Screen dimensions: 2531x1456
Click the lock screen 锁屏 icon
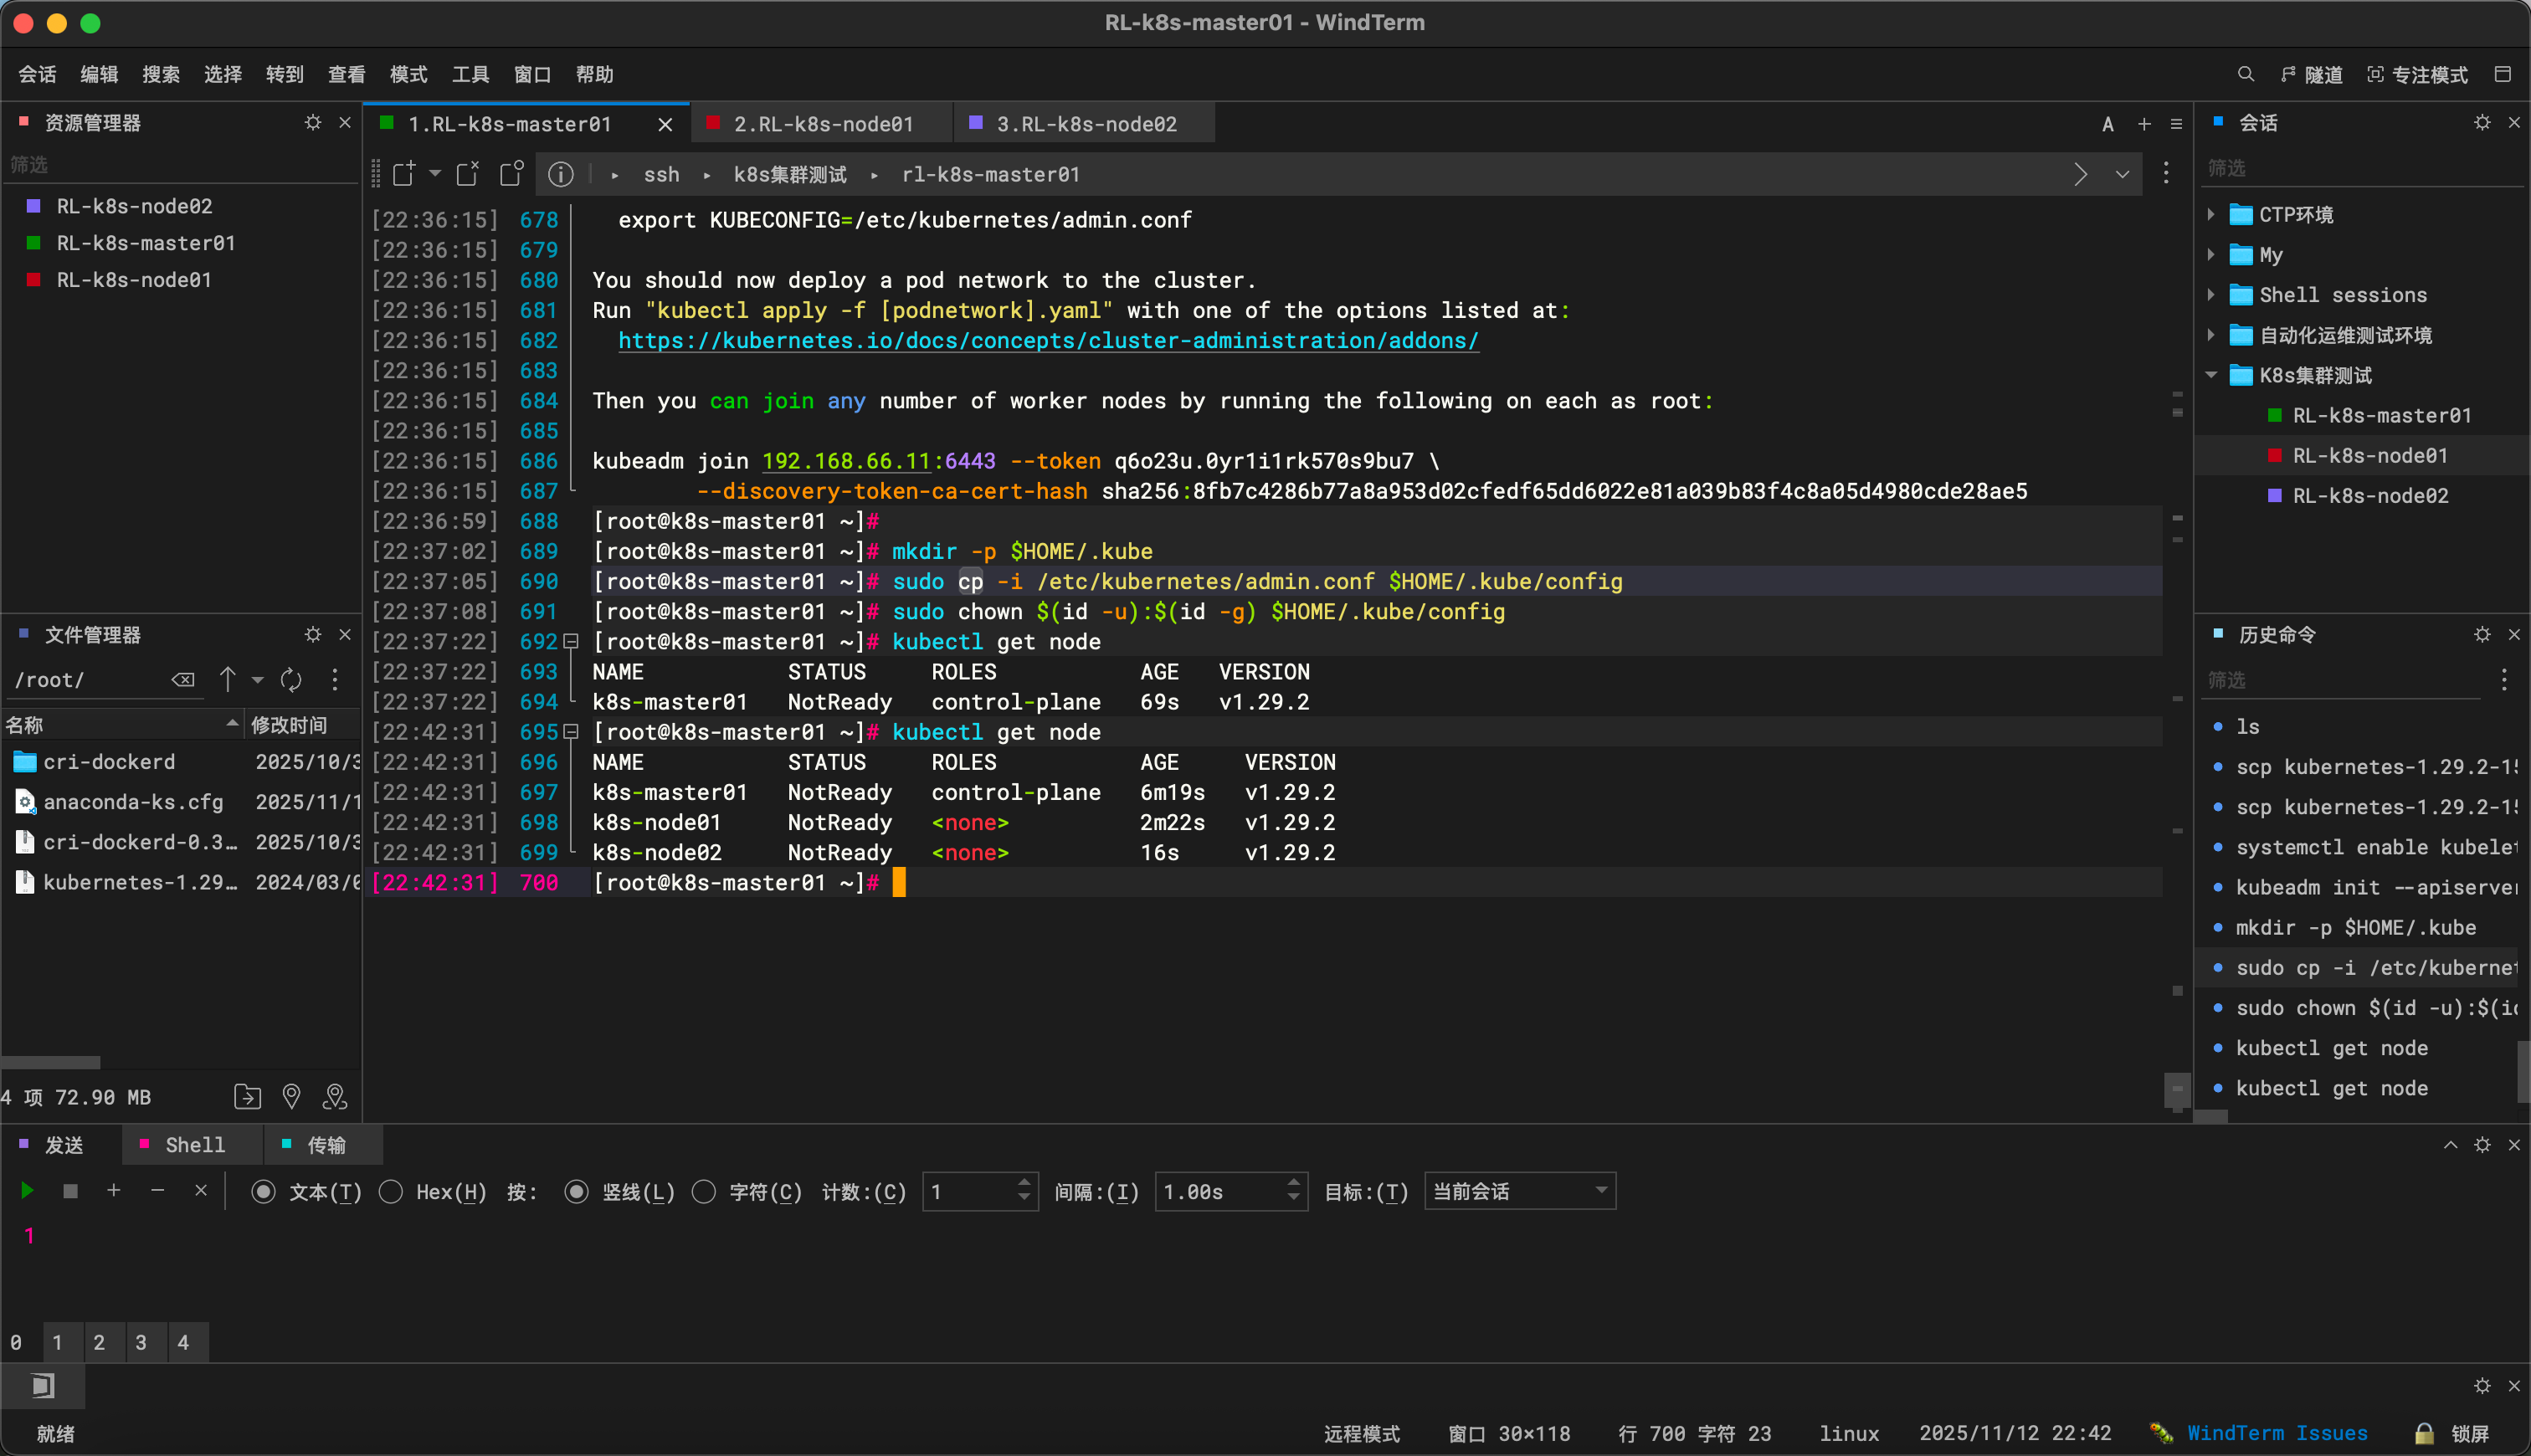click(2424, 1433)
